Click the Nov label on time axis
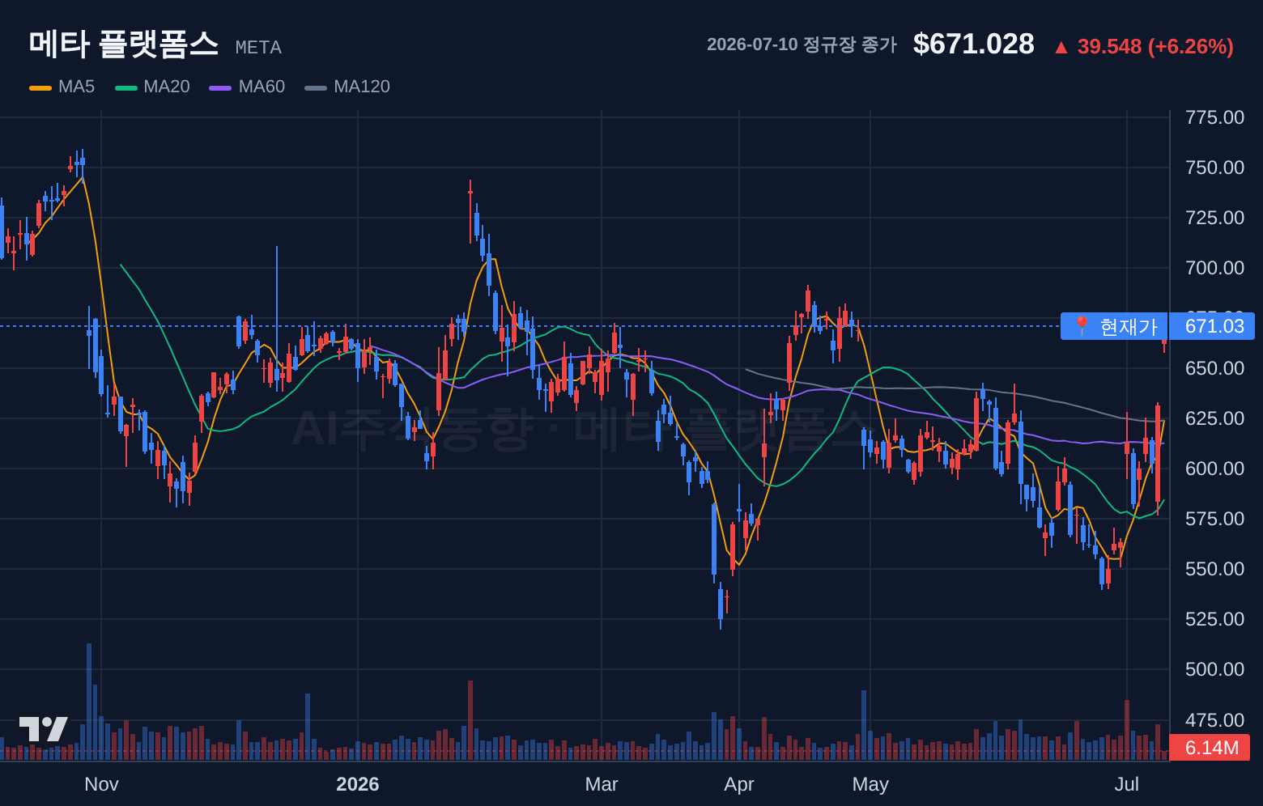This screenshot has width=1263, height=806. click(101, 784)
